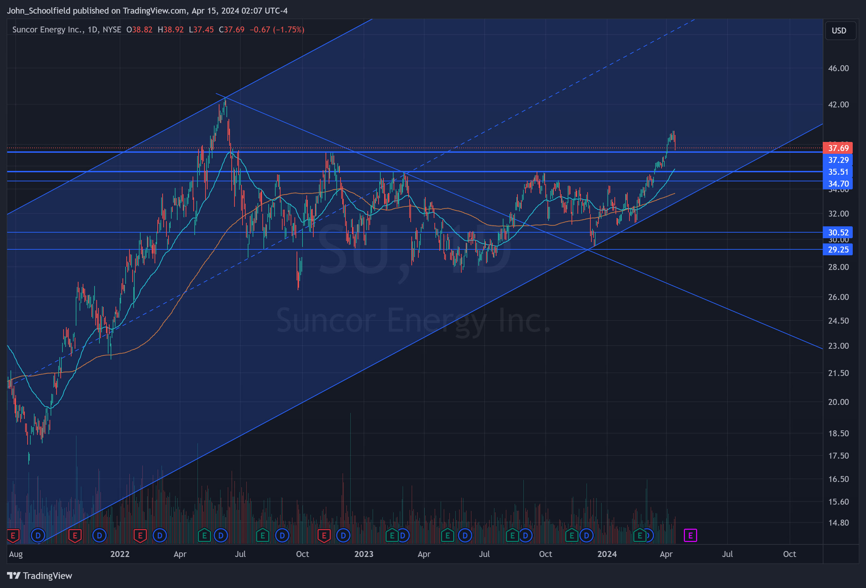The image size is (866, 588).
Task: Select the dividend D marker just before the 2024 label
Action: (587, 536)
